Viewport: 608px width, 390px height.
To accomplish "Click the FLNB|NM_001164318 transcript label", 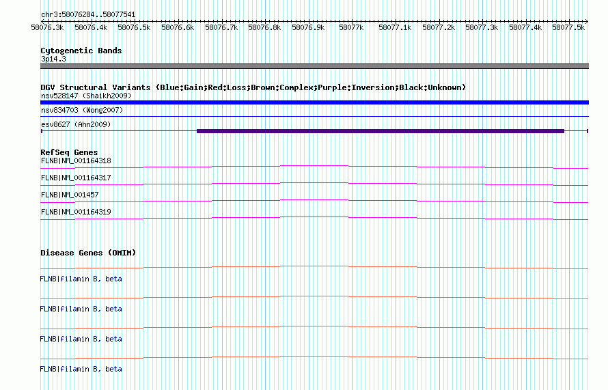I will [76, 161].
